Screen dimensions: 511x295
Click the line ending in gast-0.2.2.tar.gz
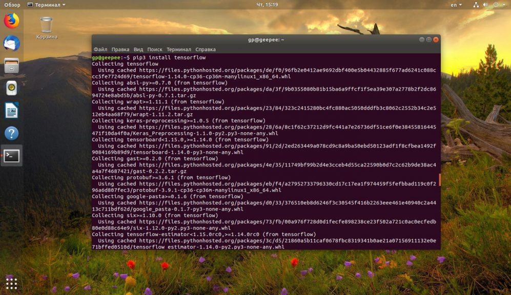click(139, 171)
